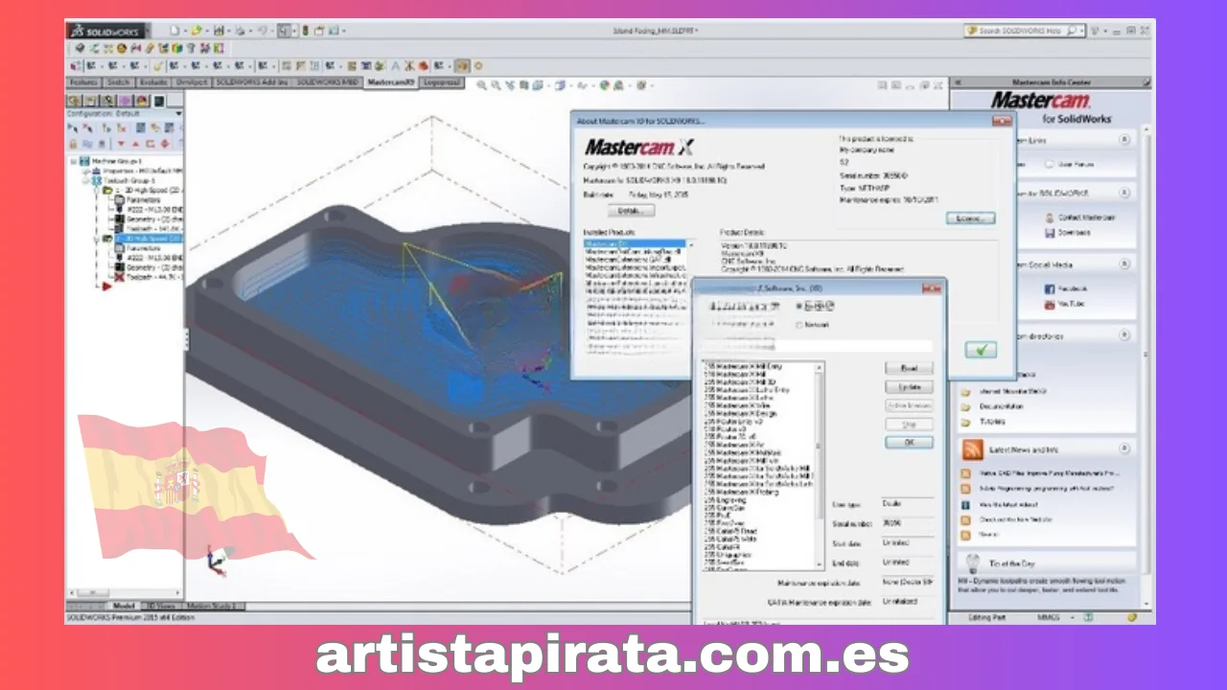Move insert arrow up with red up arrow
Viewport: 1227px width, 690px height.
pos(136,144)
